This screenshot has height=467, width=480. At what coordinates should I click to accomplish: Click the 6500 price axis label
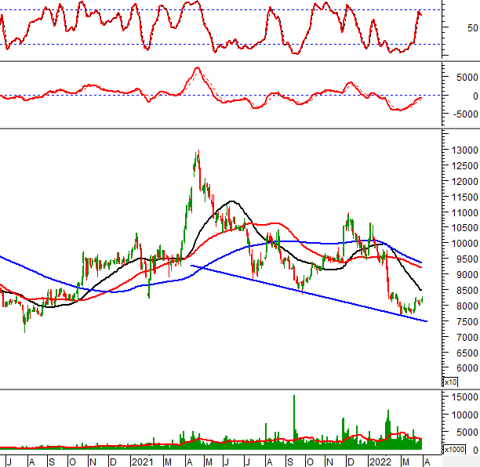(467, 353)
